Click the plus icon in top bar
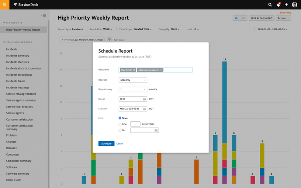 286,4
